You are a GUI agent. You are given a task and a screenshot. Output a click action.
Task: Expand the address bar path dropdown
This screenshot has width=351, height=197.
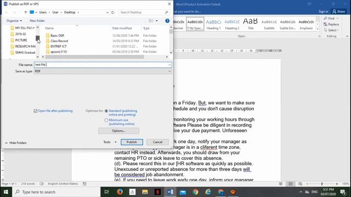(107, 12)
